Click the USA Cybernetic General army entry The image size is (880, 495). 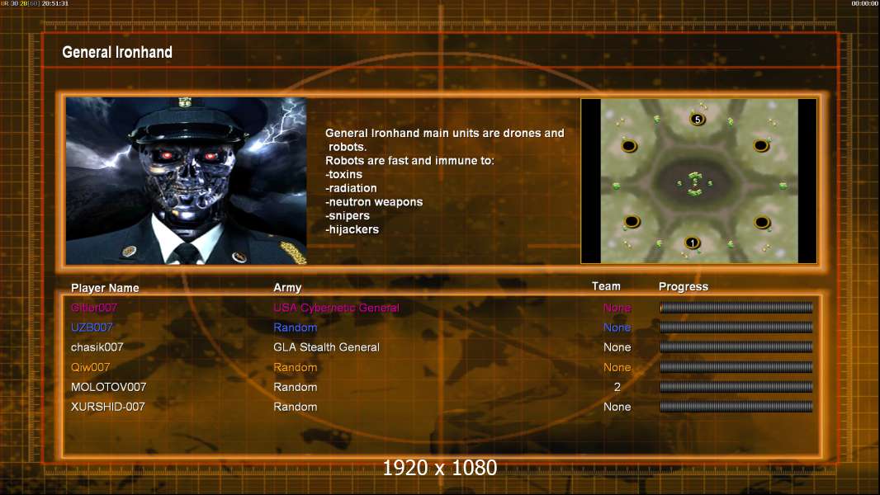(336, 307)
